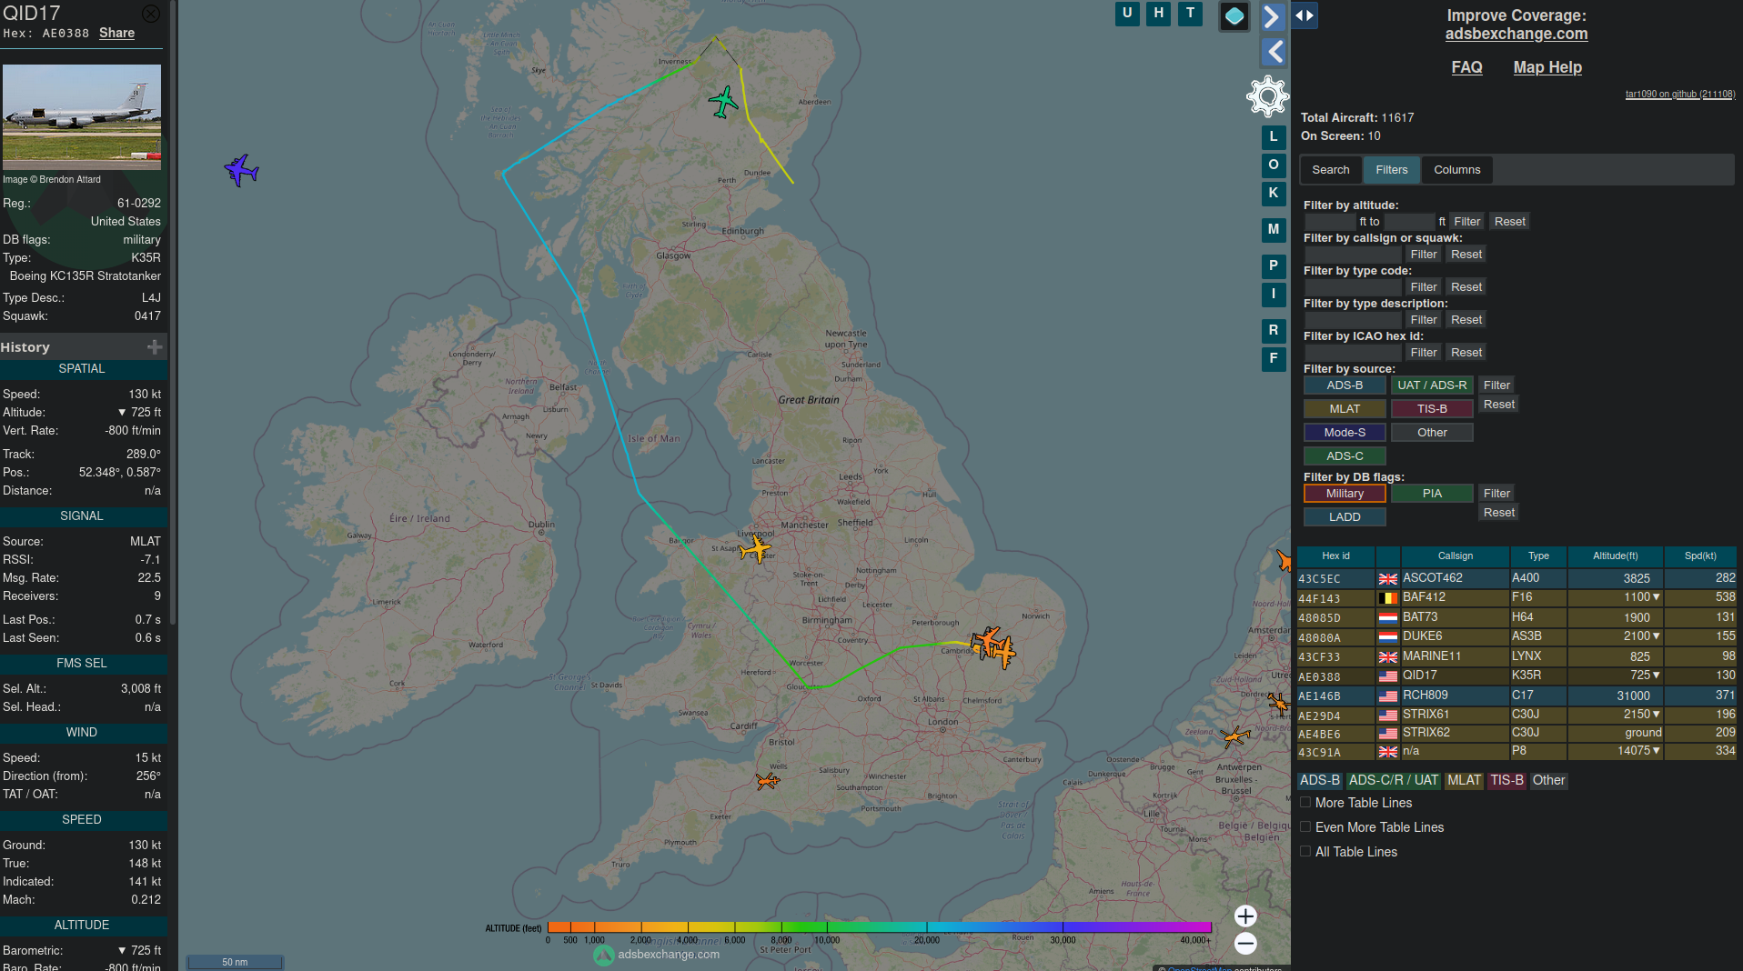
Task: Select the purple aircraft west of Scotland
Action: 242,170
